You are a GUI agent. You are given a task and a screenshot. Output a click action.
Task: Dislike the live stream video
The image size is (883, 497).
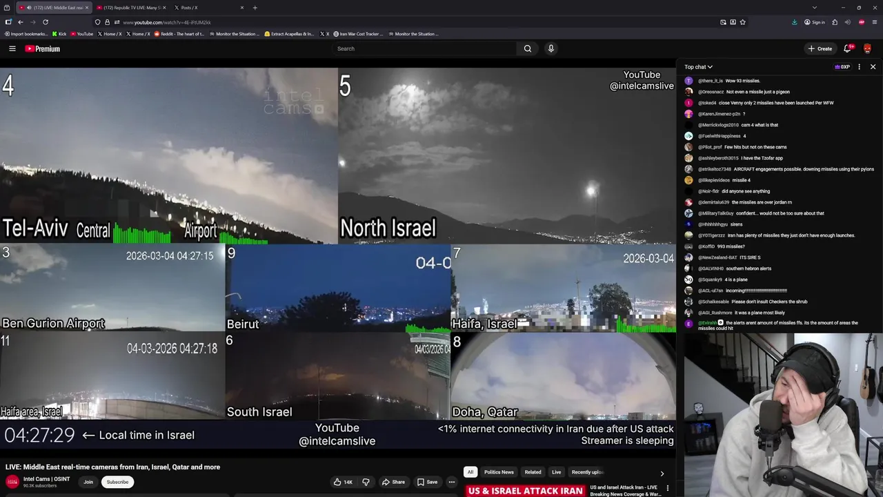[366, 482]
